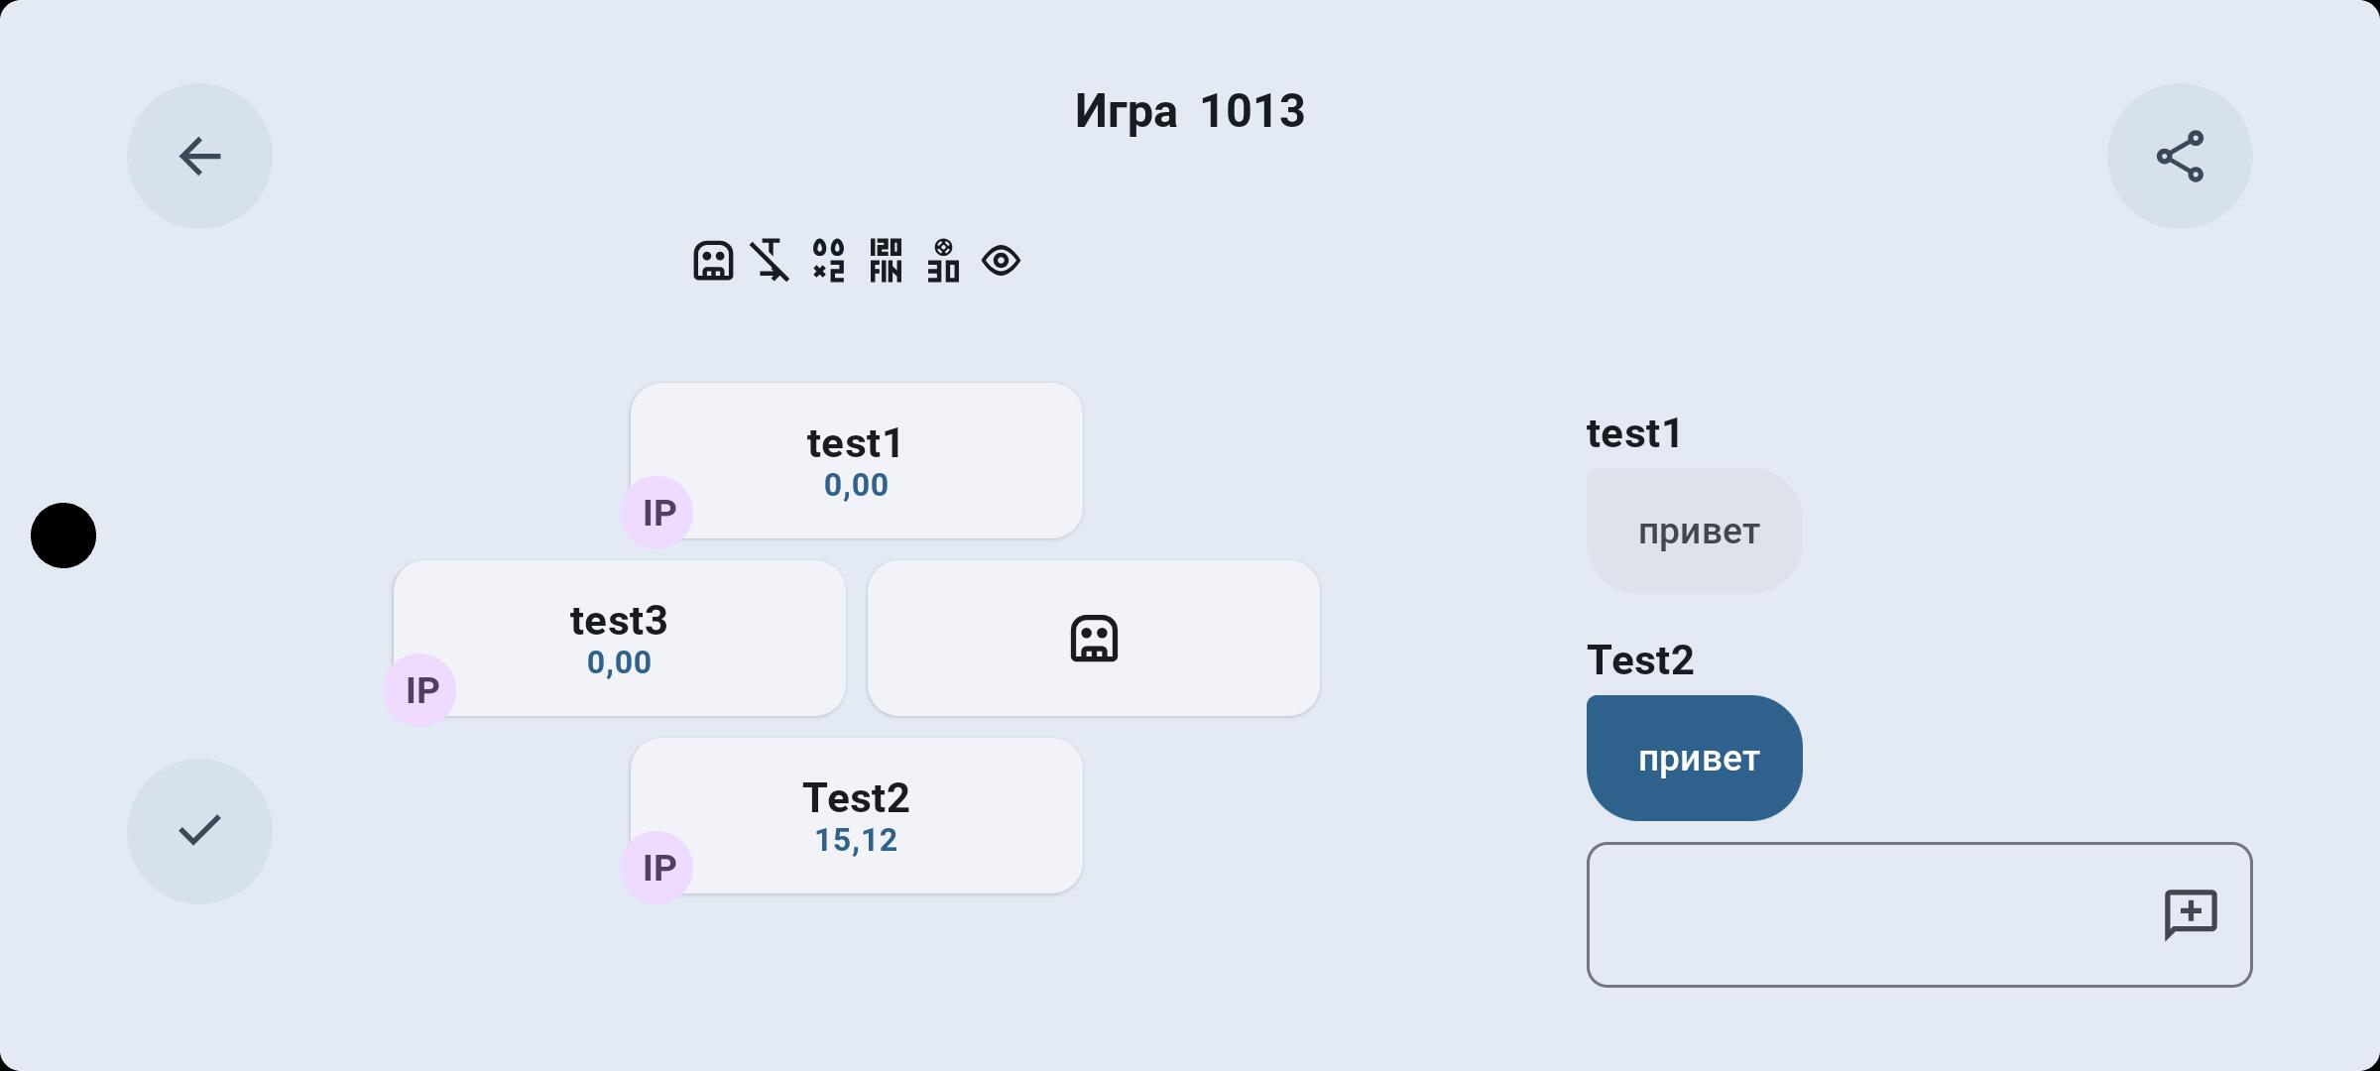Click the 00 x2 rule icon
2380x1071 pixels.
(x=828, y=261)
